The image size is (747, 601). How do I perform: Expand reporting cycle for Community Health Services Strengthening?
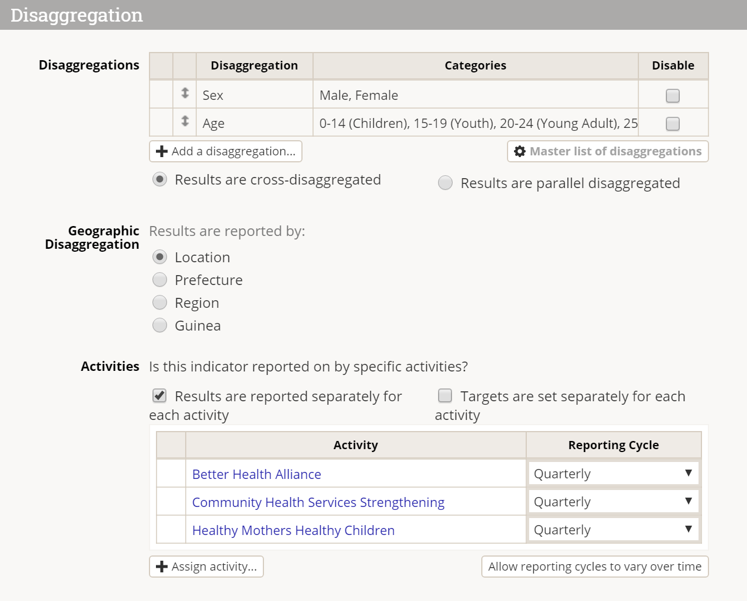click(613, 502)
